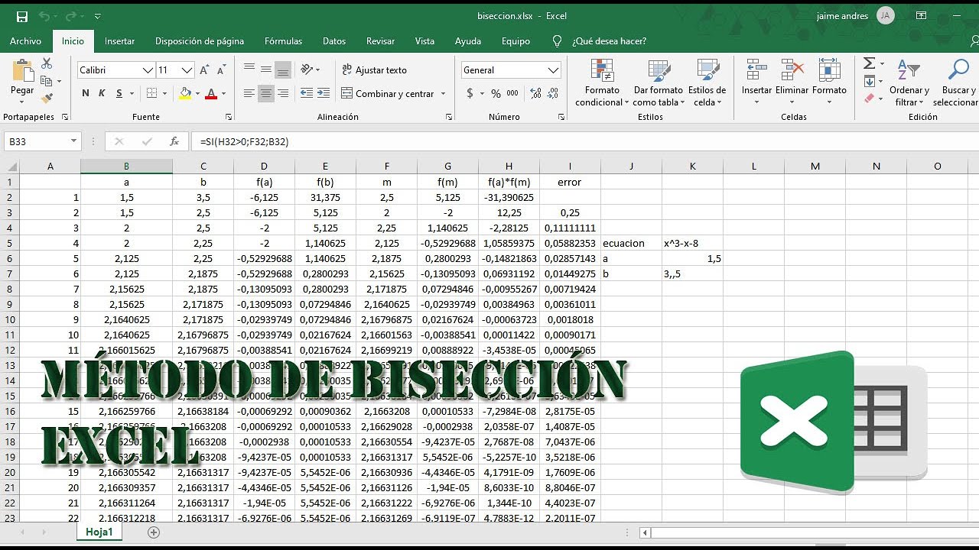Click the accounting number format $ icon
Screen dimensions: 979x550
(x=470, y=93)
